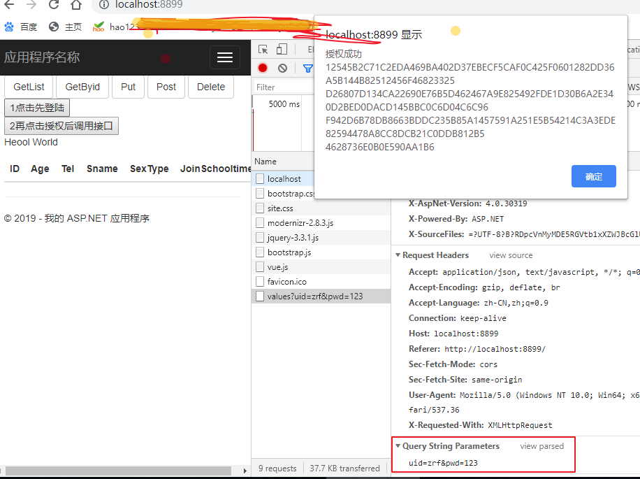
Task: Select the values?uid=zrf&pwd=123 request
Action: tap(321, 296)
